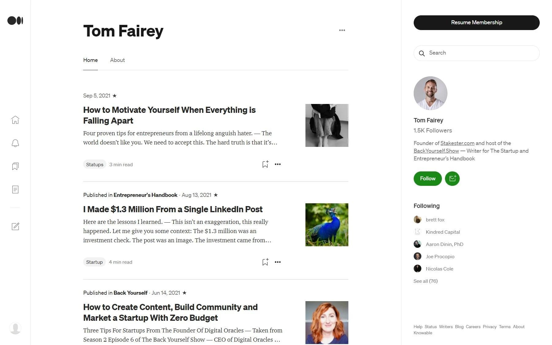Click 'Jun 14, 2021' article date

pyautogui.click(x=166, y=293)
